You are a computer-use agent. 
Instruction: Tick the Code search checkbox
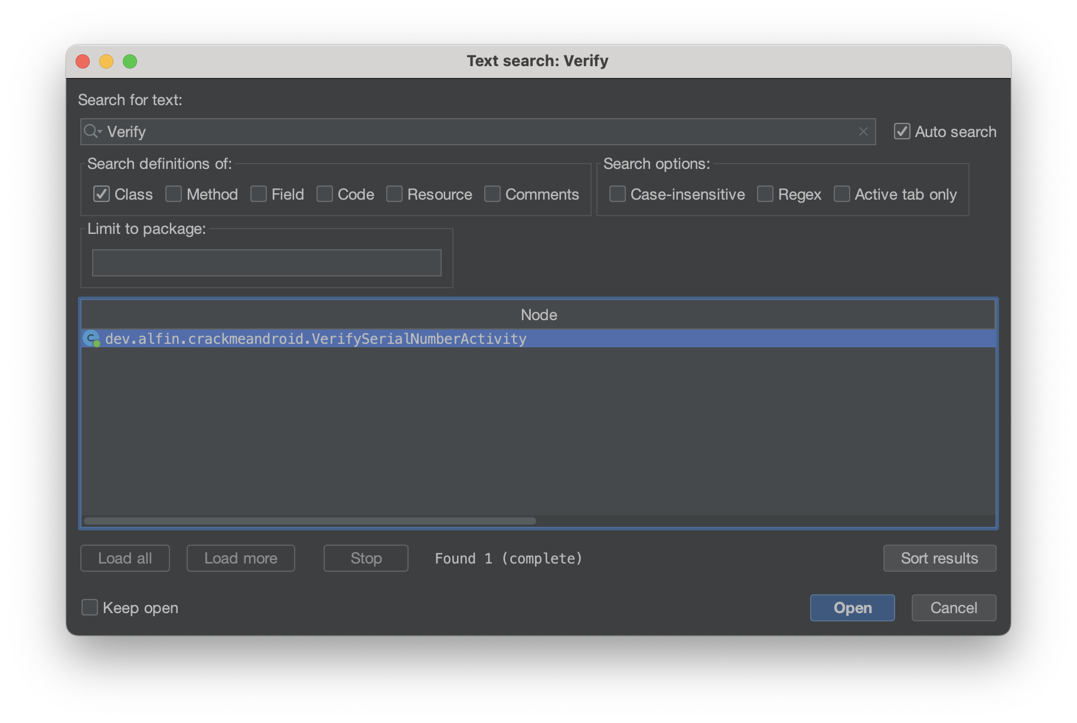point(325,194)
